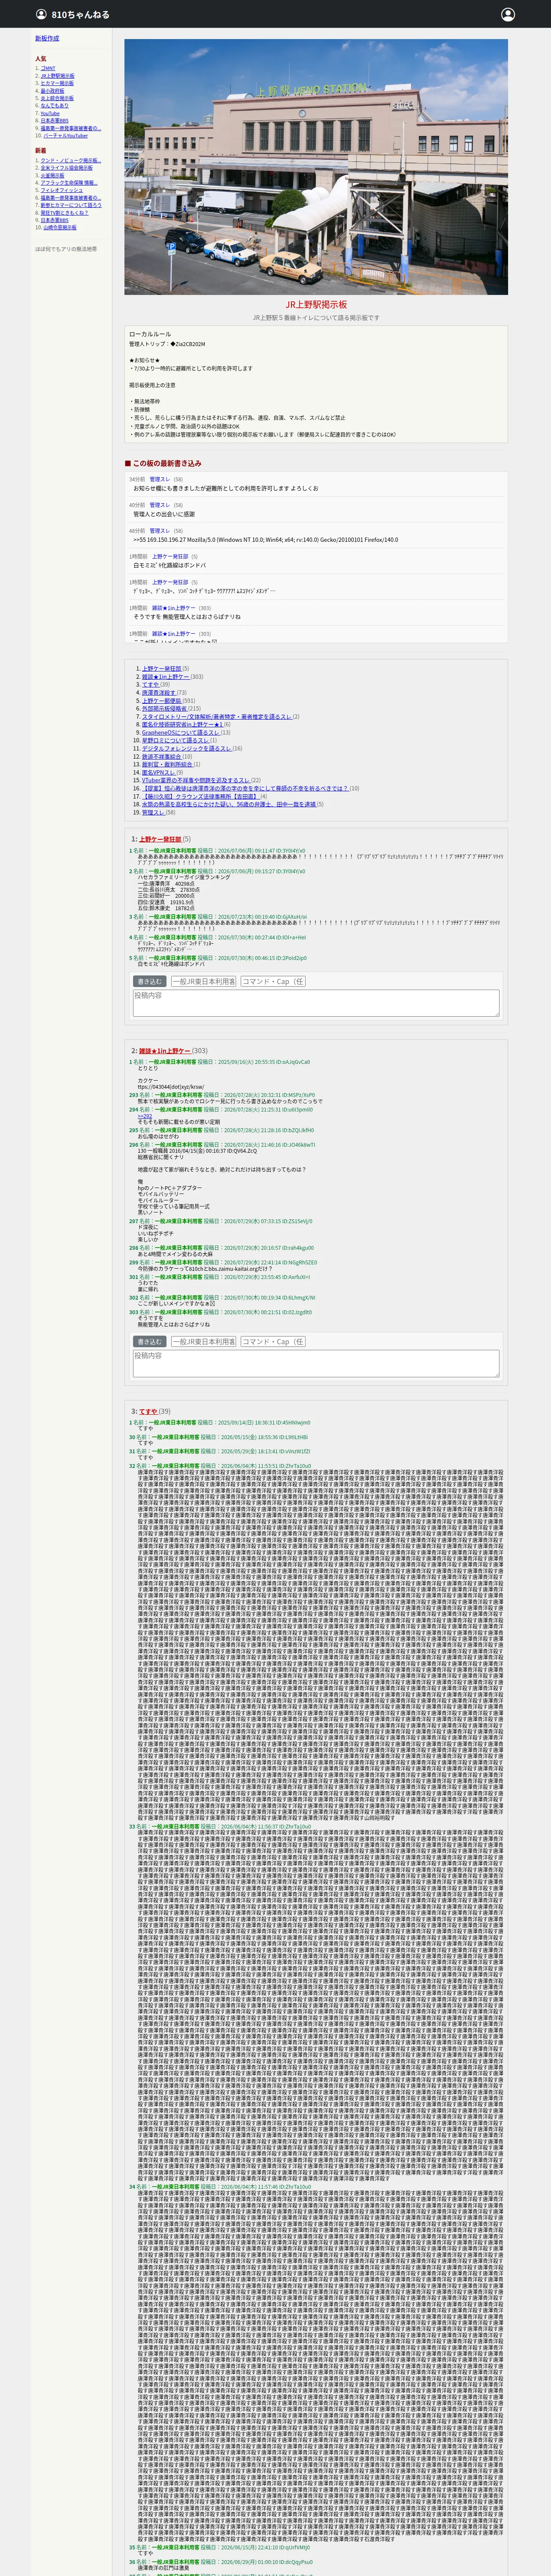Open the 上野ケー発狂部 heading of thread 1

click(160, 839)
